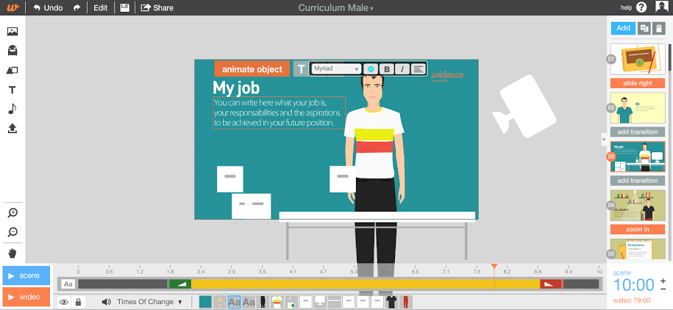Viewport: 673px width, 310px height.
Task: Open the Share menu
Action: pyautogui.click(x=157, y=8)
